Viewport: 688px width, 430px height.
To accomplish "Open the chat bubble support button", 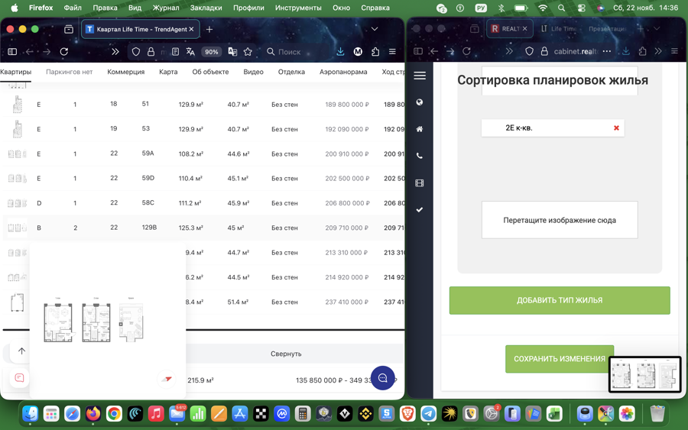I will [383, 378].
